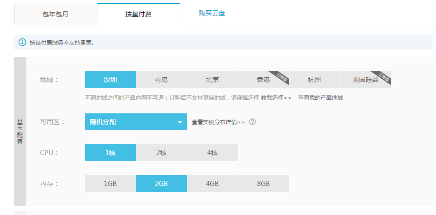436x215 pixels.
Task: Switch to the 包年包月 tab
Action: point(55,14)
